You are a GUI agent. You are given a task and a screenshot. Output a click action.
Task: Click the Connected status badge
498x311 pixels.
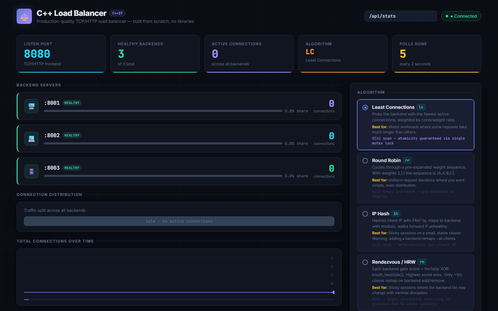(x=461, y=16)
